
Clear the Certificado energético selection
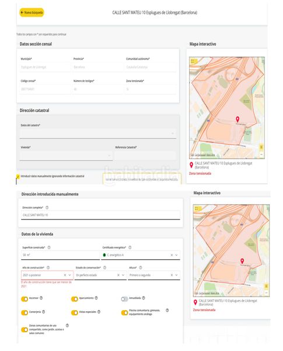point(172,255)
